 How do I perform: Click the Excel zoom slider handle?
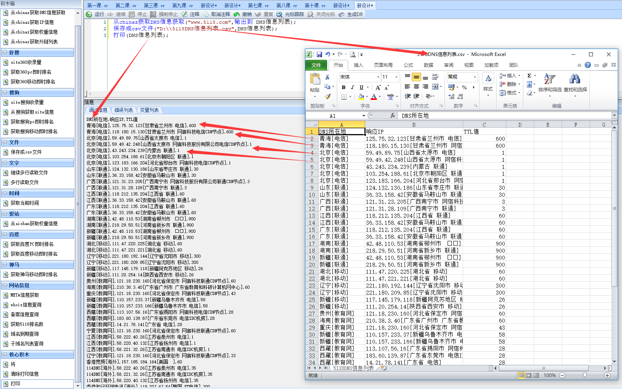585,375
